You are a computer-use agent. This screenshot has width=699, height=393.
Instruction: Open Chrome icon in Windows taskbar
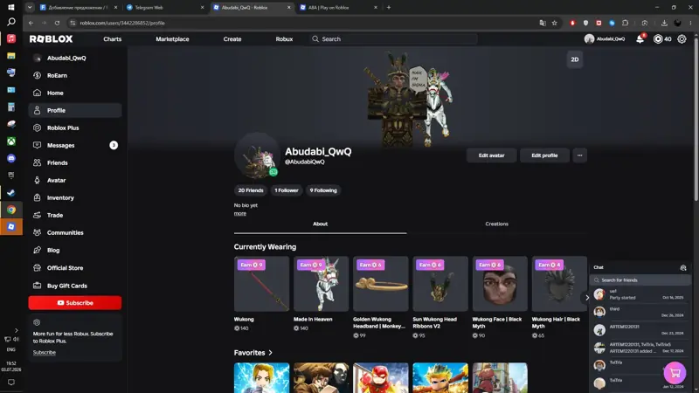point(11,210)
